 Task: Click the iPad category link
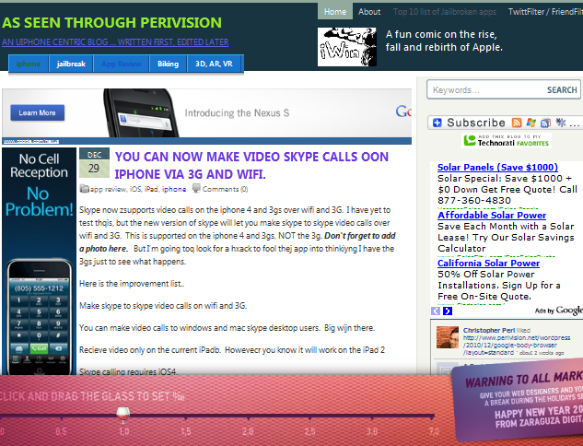(151, 189)
